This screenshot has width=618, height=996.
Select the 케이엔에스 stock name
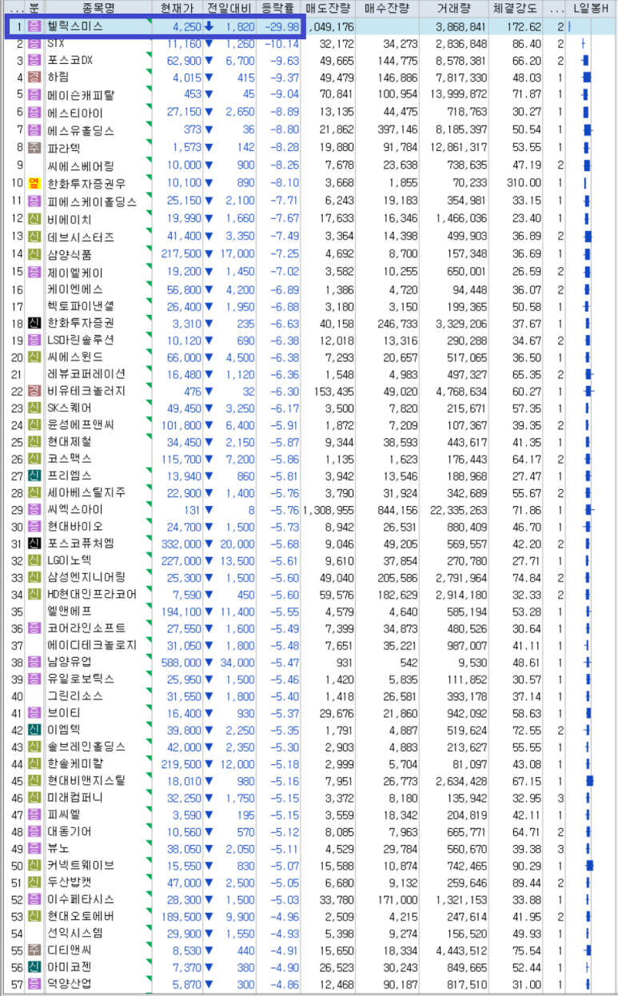pyautogui.click(x=74, y=289)
